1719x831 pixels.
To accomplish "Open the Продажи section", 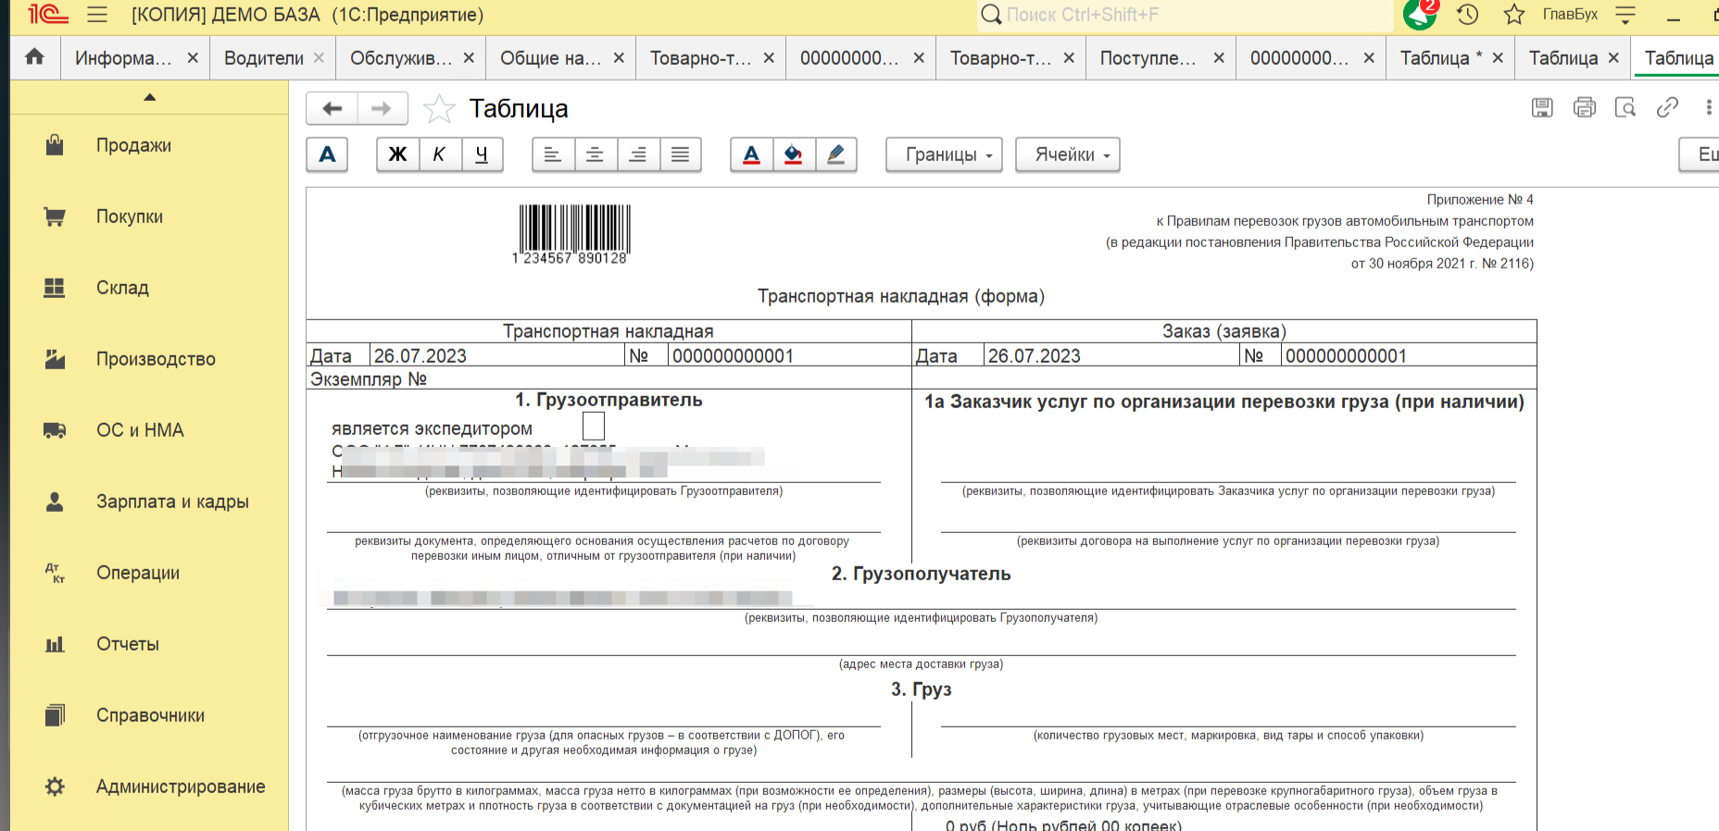I will (133, 145).
